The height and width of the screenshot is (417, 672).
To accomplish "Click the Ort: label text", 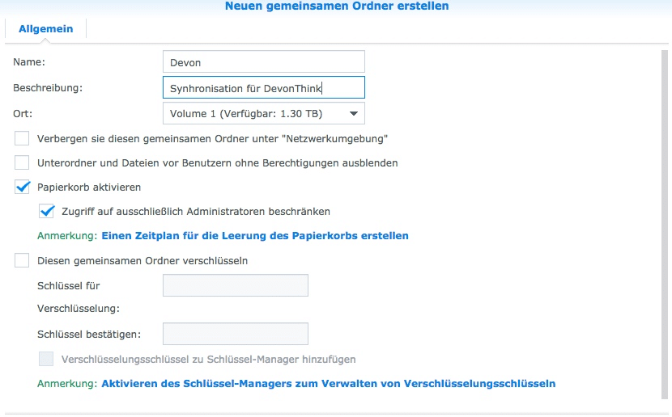I will tap(23, 113).
